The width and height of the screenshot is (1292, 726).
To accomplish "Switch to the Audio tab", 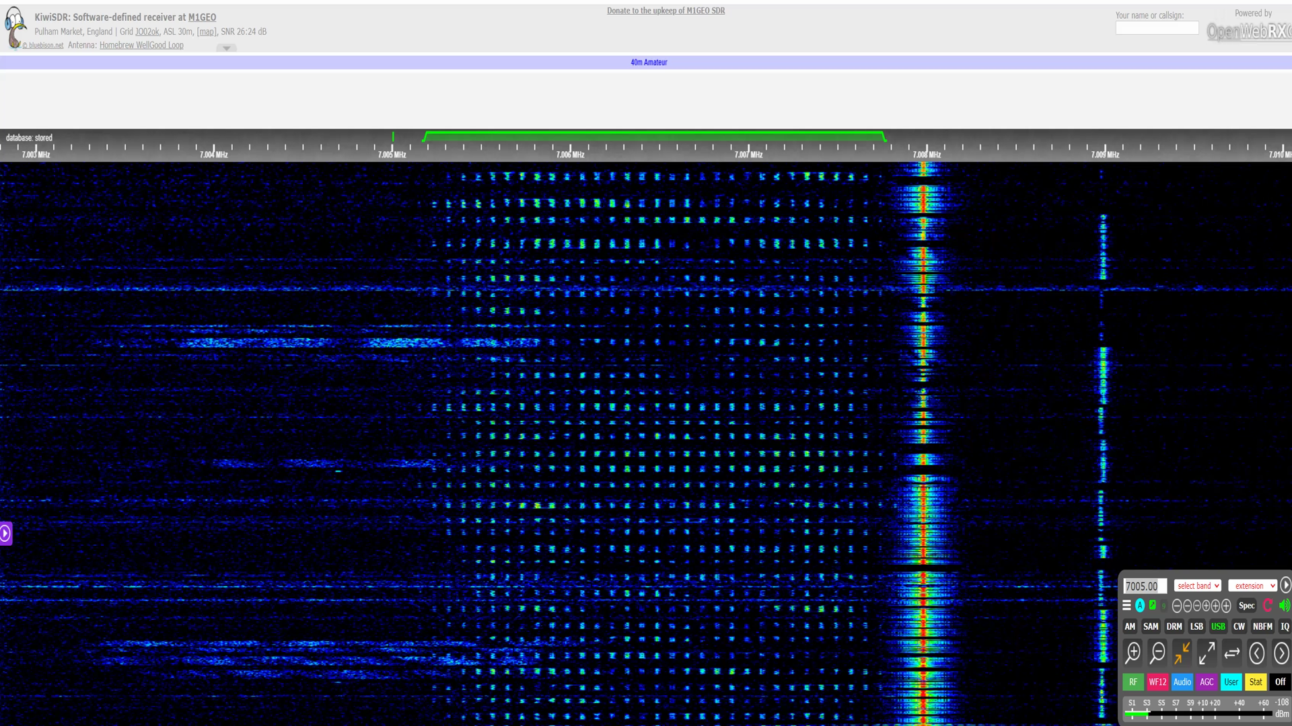I will pyautogui.click(x=1182, y=682).
